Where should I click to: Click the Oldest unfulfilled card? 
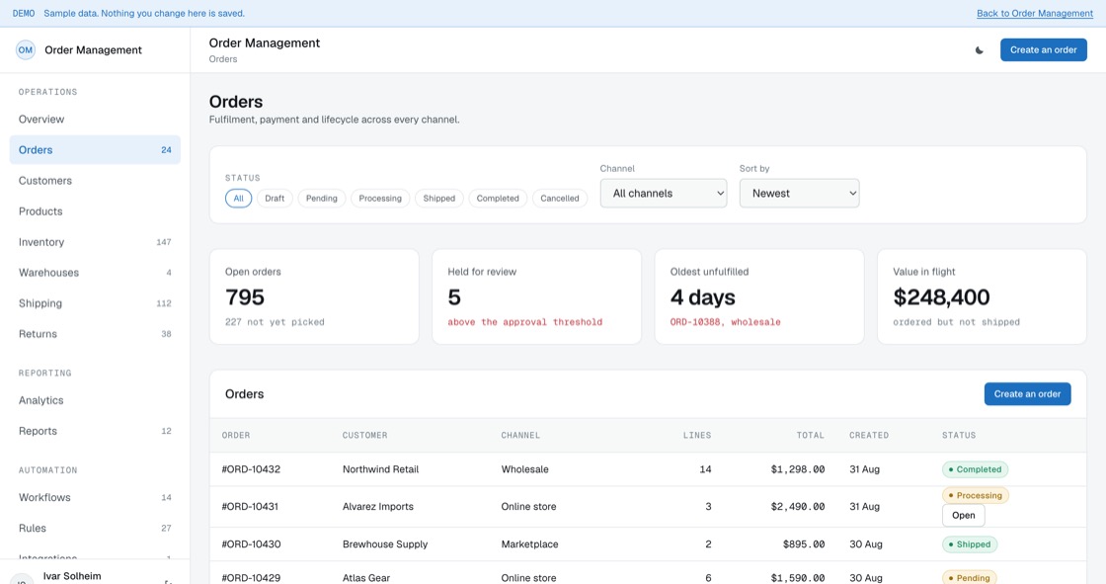pyautogui.click(x=759, y=296)
